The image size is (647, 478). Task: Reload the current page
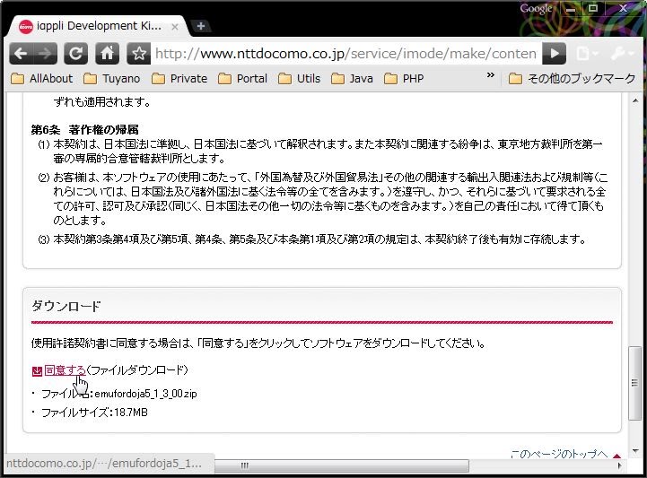(76, 53)
